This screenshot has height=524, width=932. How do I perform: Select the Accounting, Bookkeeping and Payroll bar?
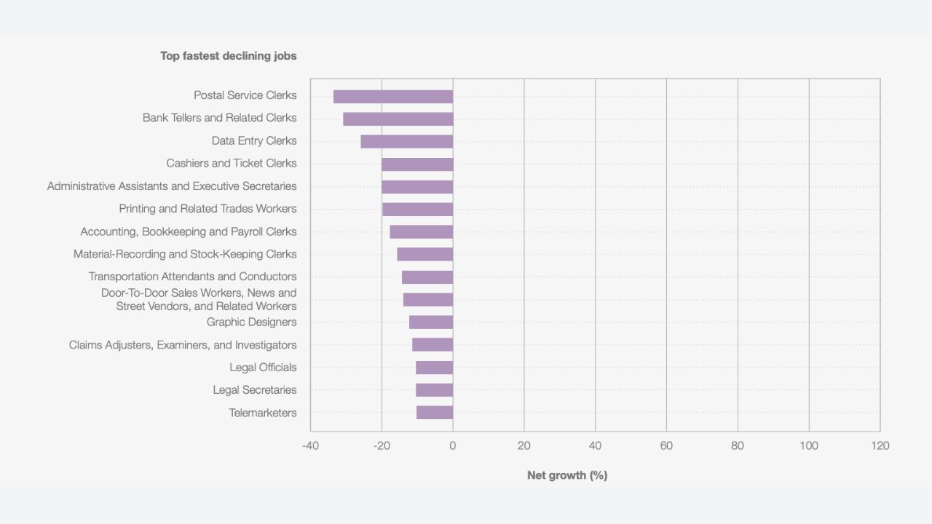click(422, 232)
